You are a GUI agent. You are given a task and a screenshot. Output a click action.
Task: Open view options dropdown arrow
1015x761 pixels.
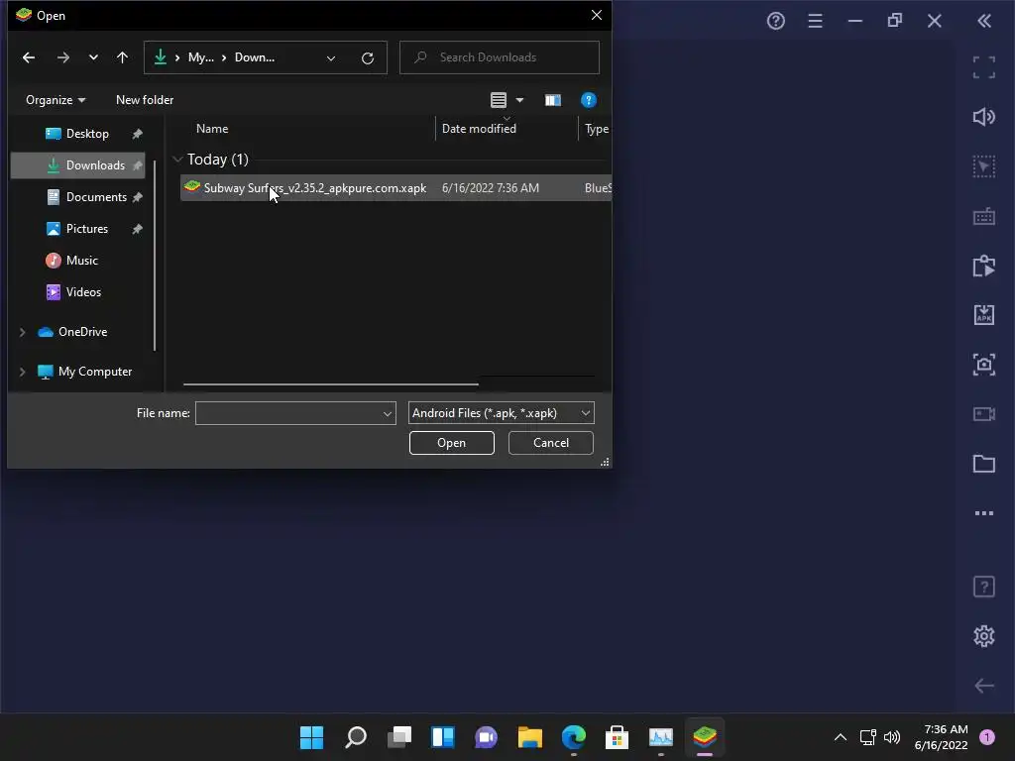point(519,100)
